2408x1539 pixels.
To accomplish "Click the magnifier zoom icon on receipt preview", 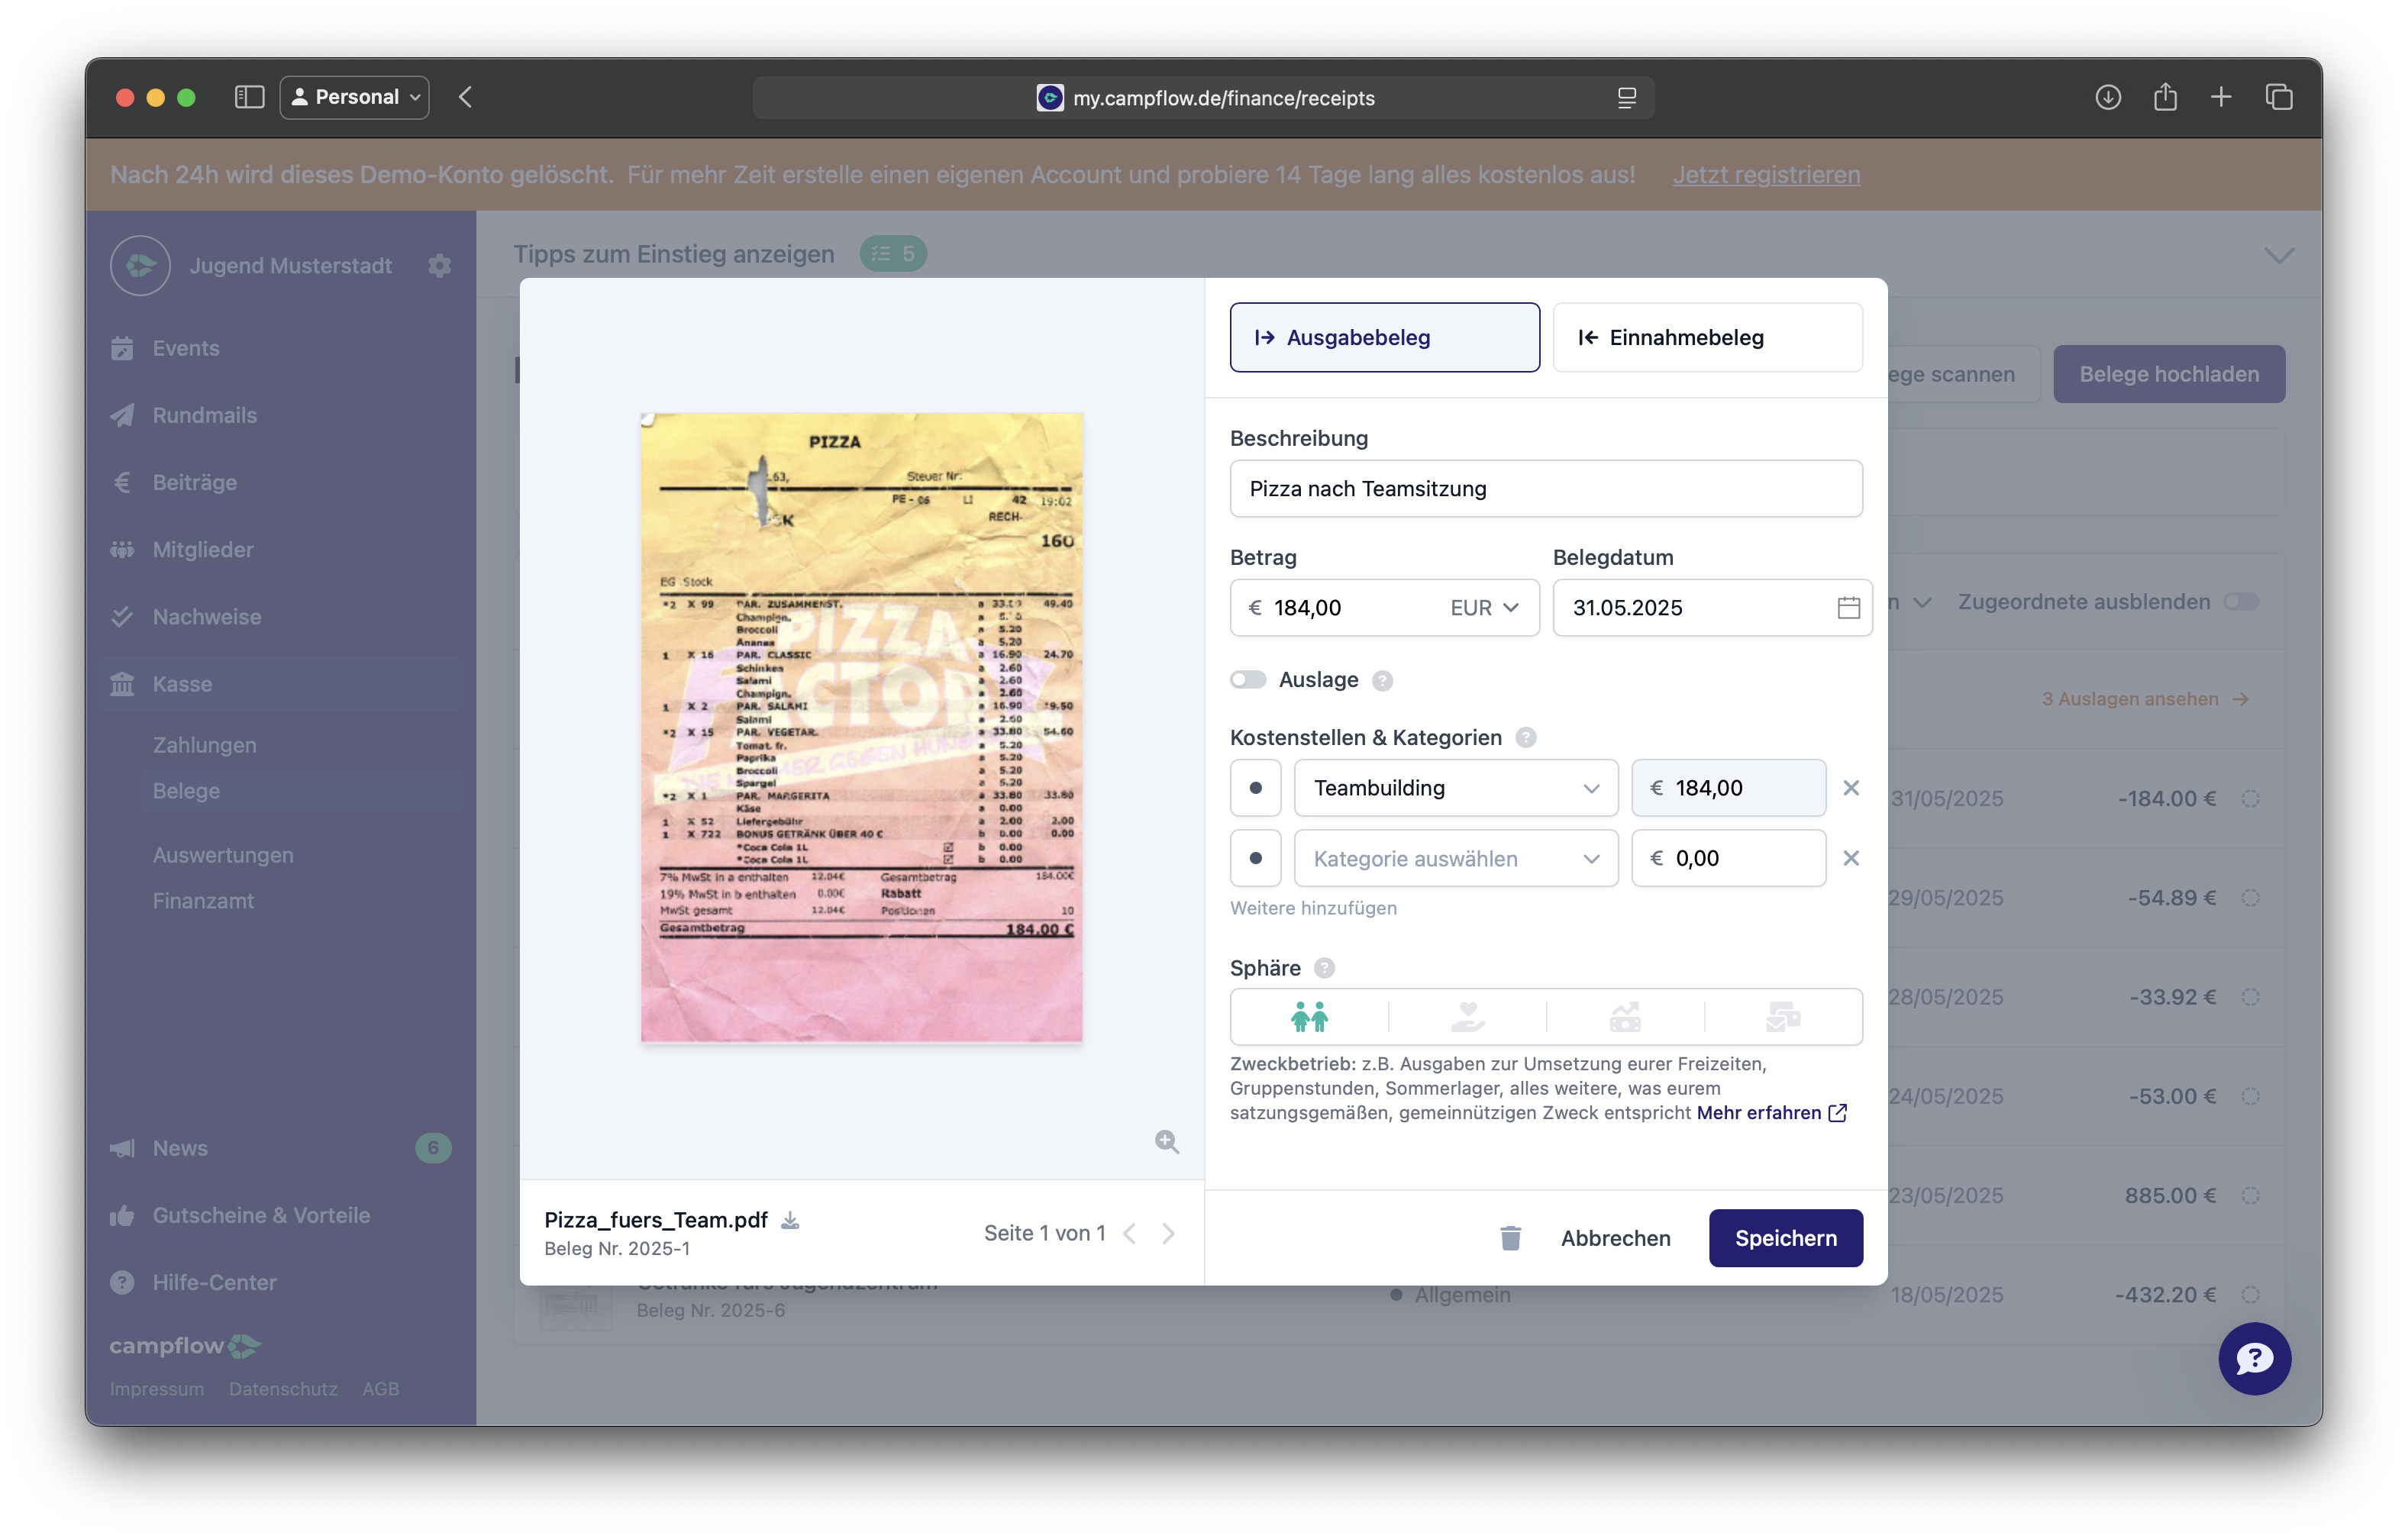I will click(x=1166, y=1142).
